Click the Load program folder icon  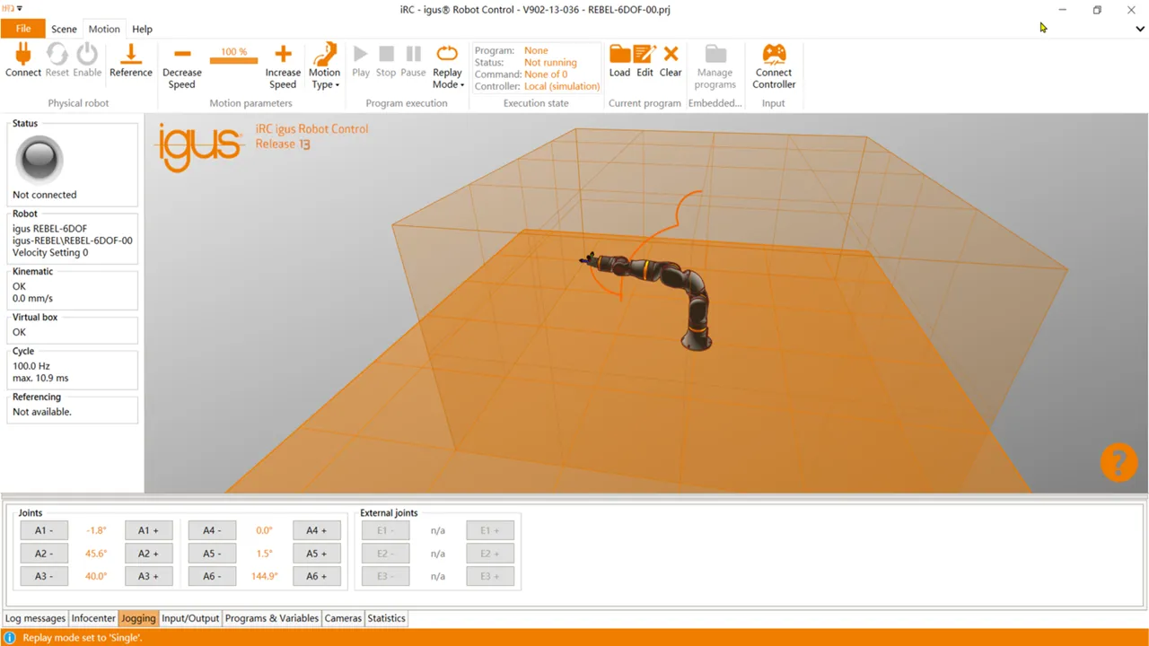[x=619, y=54]
